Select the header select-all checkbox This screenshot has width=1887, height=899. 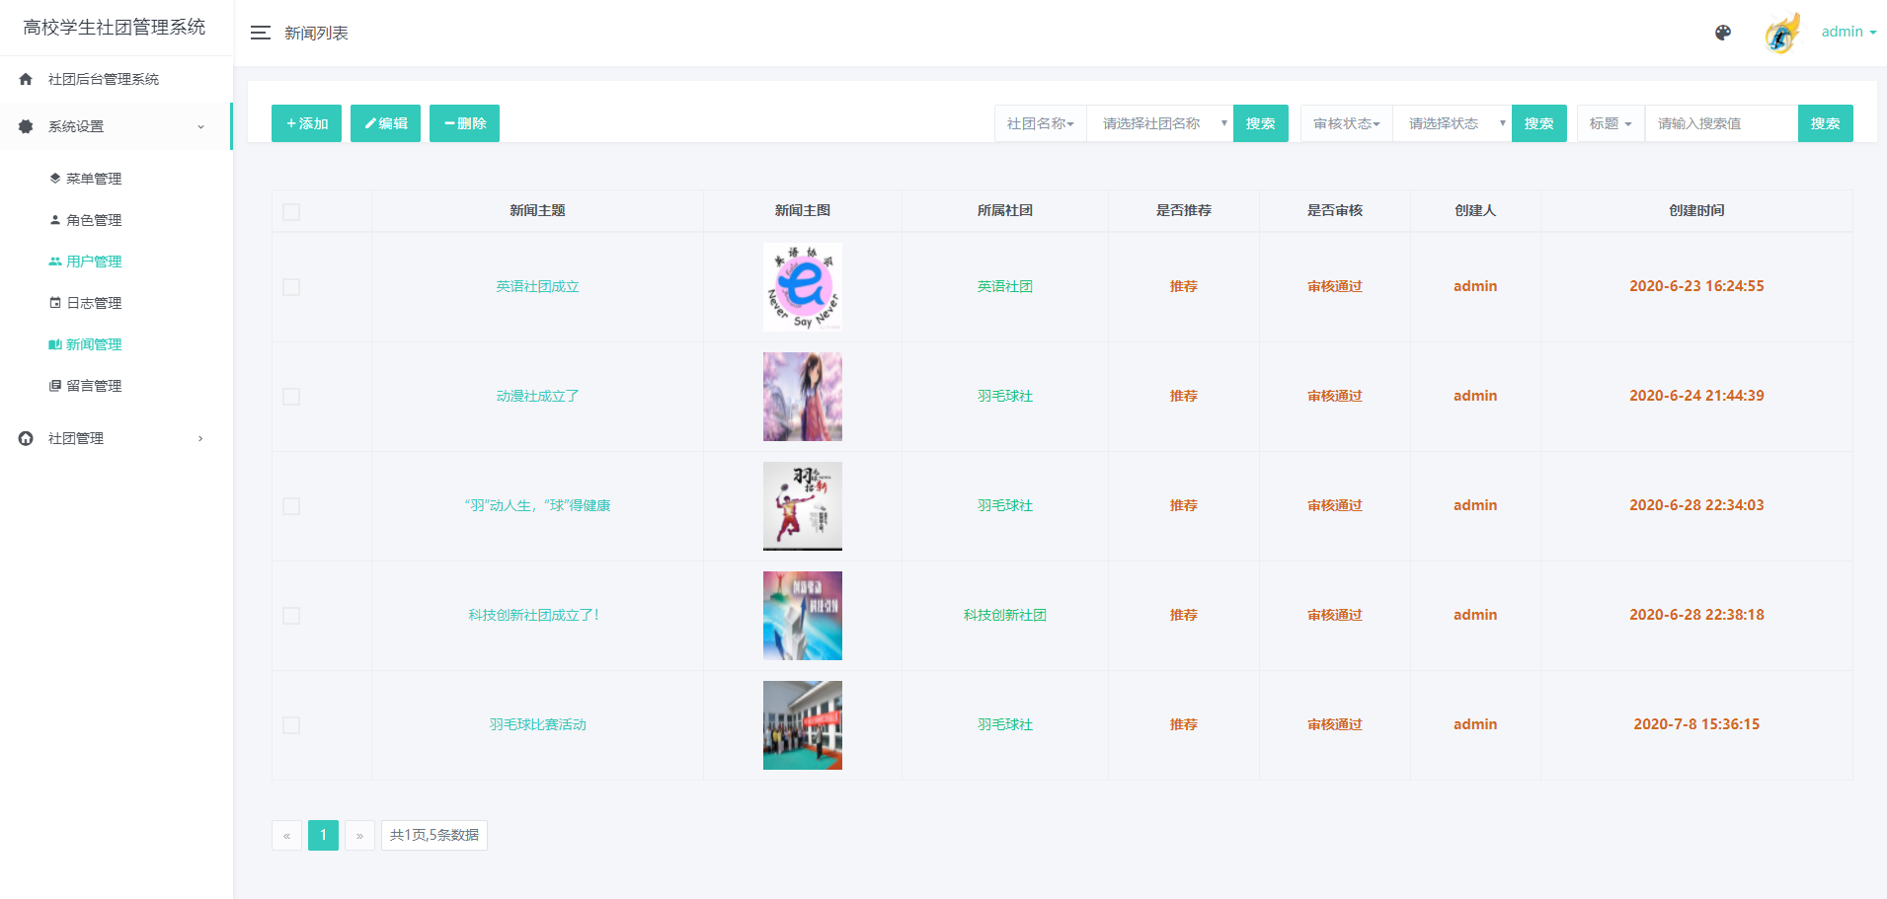(291, 212)
